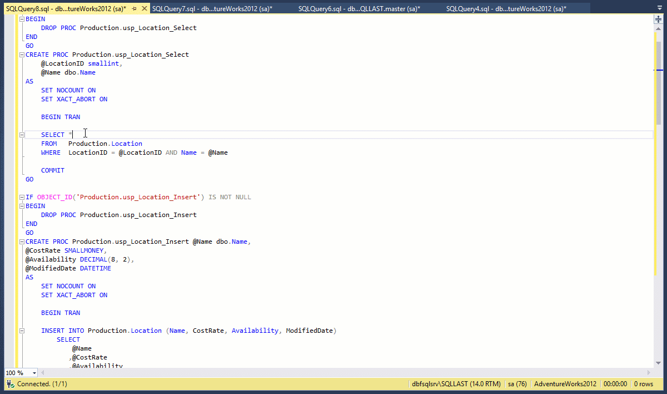Collapse the IF OBJECT_ID usp_Location_Insert block
The width and height of the screenshot is (667, 394).
(22, 197)
